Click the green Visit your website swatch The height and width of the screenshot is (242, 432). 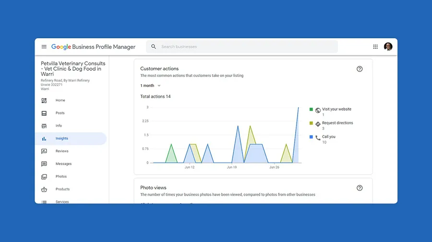[311, 109]
